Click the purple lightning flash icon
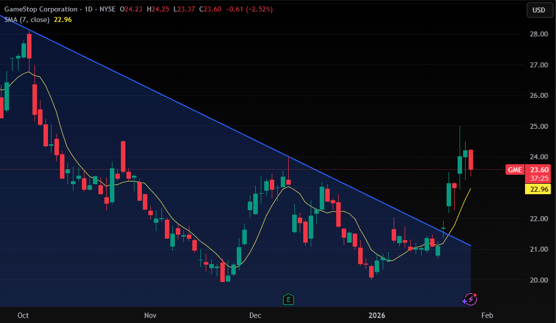This screenshot has height=323, width=556. [470, 299]
